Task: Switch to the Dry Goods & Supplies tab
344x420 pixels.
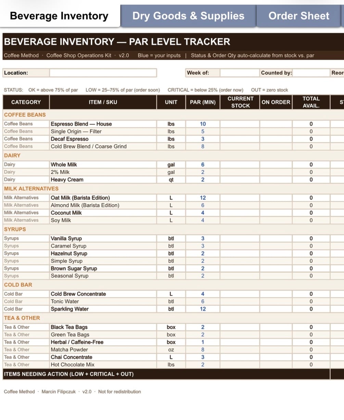Action: 188,16
